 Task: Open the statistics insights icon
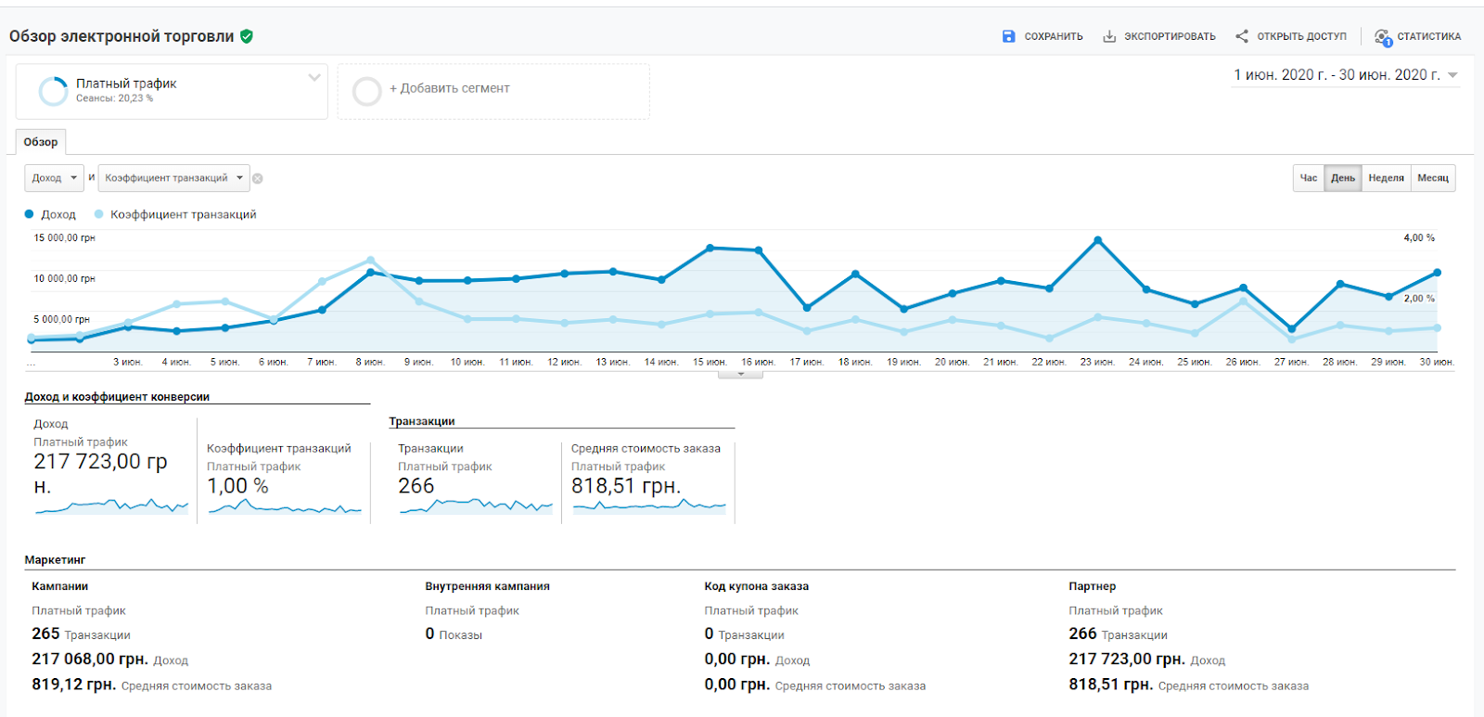[x=1383, y=37]
